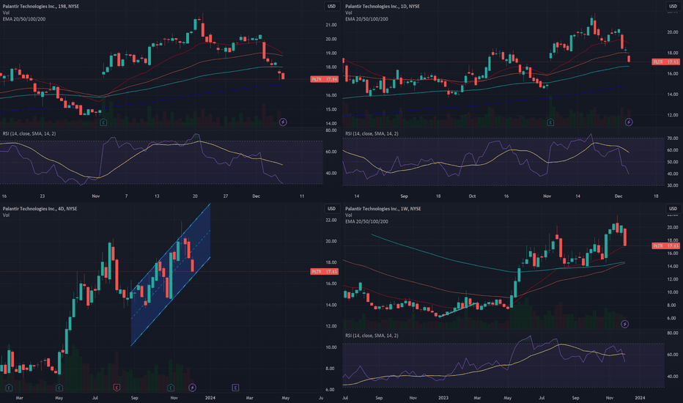Screen dimensions: 683x403
Task: Open the May earnings E marker on 4D chart
Action: click(x=59, y=388)
